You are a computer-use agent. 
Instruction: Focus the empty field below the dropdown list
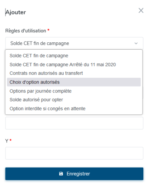click(74, 123)
